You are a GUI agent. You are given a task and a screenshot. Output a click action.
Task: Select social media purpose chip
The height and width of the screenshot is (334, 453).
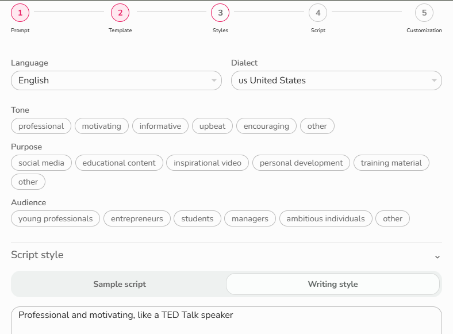pyautogui.click(x=41, y=163)
